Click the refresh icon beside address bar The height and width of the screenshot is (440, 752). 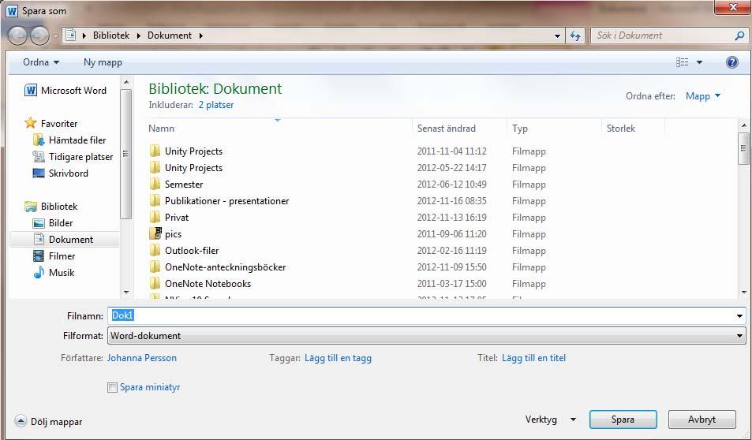575,35
